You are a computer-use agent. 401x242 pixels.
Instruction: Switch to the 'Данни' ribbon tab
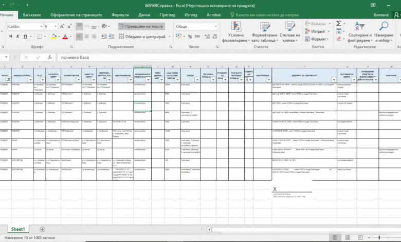[144, 15]
